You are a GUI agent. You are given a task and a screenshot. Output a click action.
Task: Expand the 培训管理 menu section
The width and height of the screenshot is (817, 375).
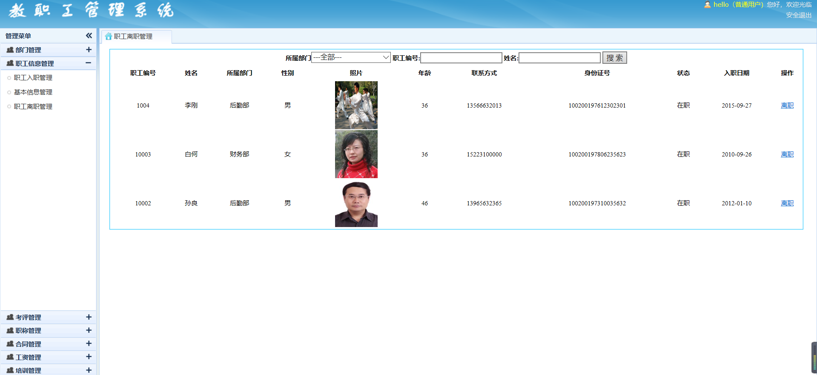(89, 370)
